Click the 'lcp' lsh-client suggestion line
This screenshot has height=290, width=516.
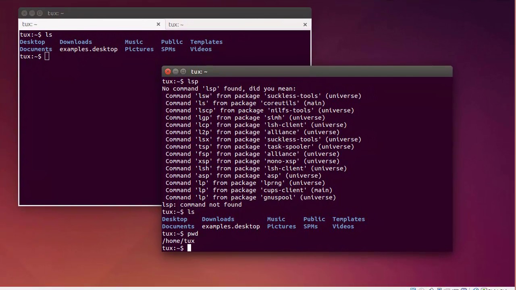coord(256,125)
